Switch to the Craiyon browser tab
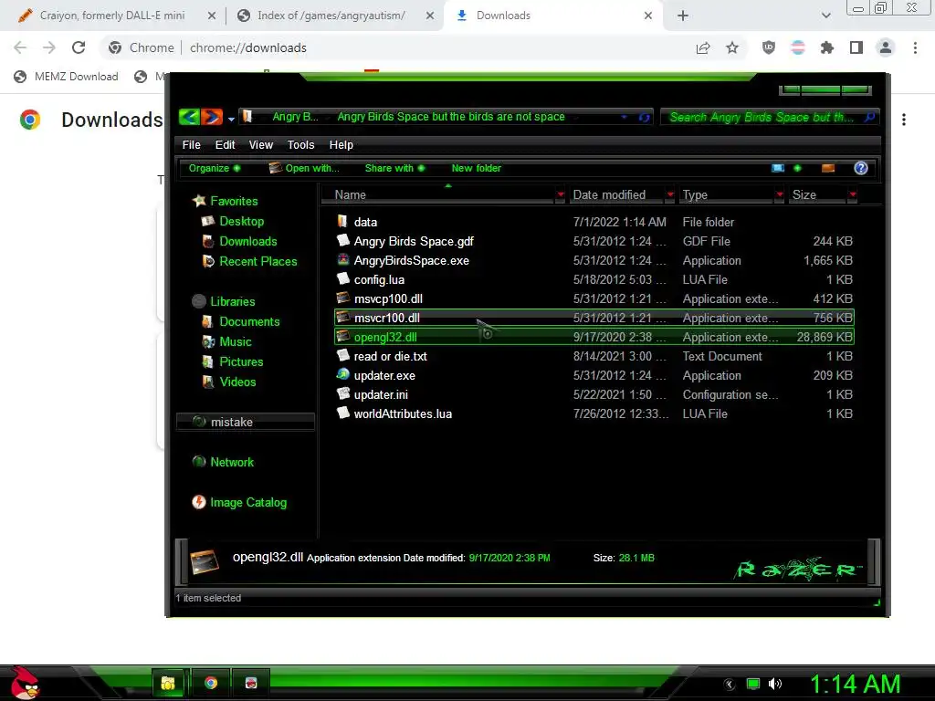The image size is (935, 701). coord(112,16)
